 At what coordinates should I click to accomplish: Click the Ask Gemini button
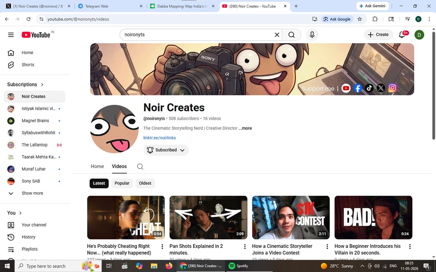pyautogui.click(x=372, y=6)
